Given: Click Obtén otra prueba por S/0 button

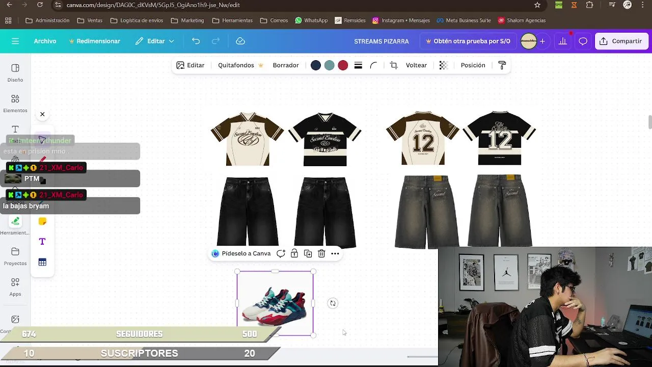Looking at the screenshot, I should click(x=468, y=41).
